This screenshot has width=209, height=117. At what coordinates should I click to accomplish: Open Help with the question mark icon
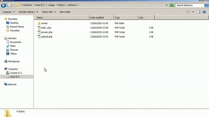204,12
